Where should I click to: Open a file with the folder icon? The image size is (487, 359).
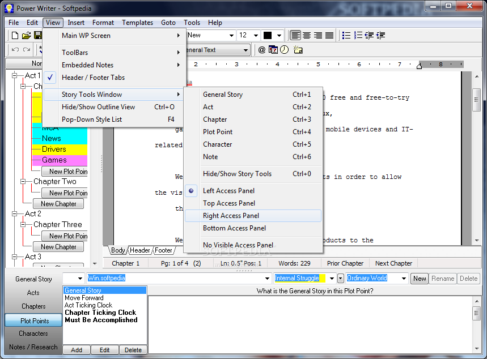(x=27, y=35)
